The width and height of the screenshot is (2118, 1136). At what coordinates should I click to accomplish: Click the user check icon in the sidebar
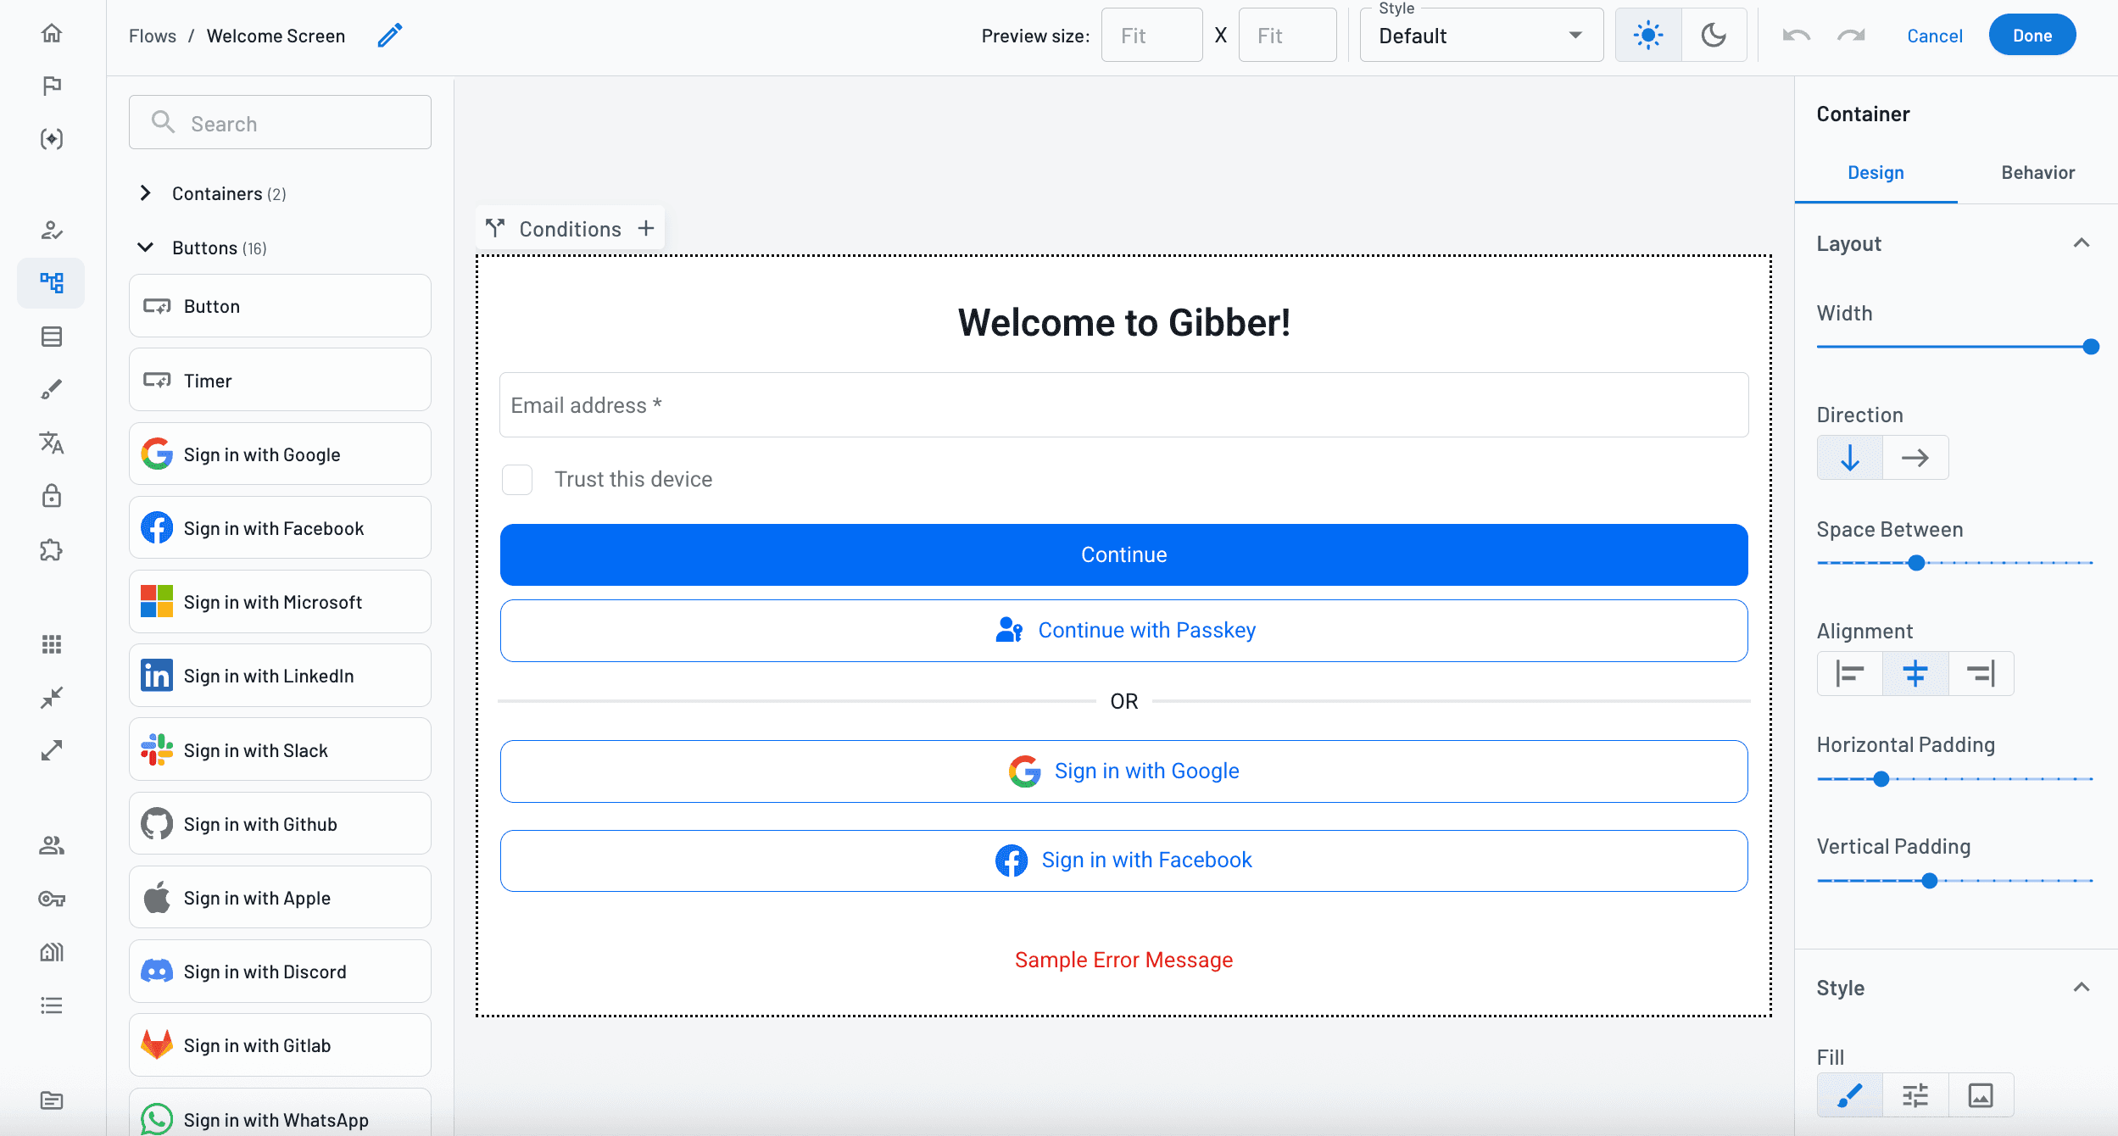click(x=52, y=230)
